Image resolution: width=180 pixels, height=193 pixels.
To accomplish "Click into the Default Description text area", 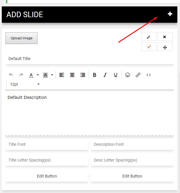I will 89,113.
